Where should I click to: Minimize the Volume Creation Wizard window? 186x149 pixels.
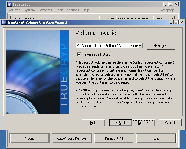tap(171, 22)
